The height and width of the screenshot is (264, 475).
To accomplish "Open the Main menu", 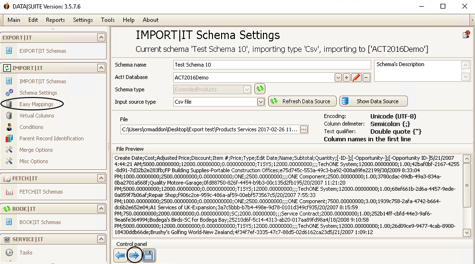I will (x=14, y=20).
